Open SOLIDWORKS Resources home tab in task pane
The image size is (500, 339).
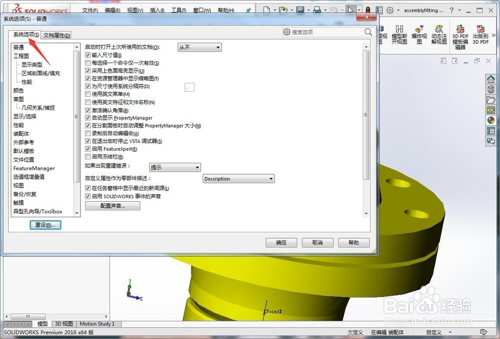click(x=491, y=79)
